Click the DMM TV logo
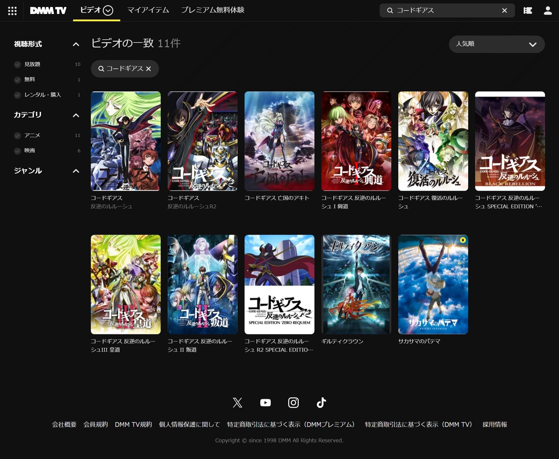The image size is (559, 459). click(48, 11)
